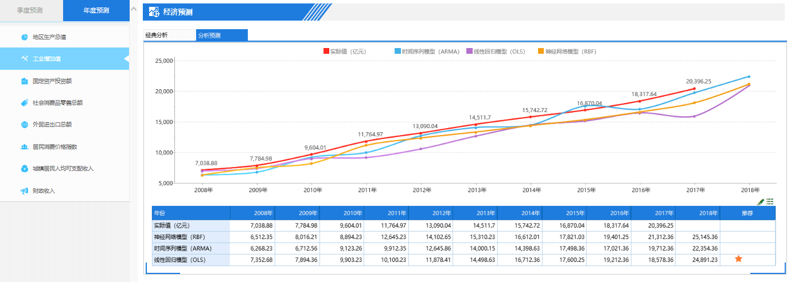Click the 16,870.04 data label on chart

click(x=589, y=104)
